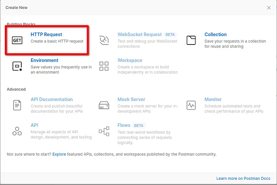
Task: Open the HTTP Request title link
Action: click(46, 35)
